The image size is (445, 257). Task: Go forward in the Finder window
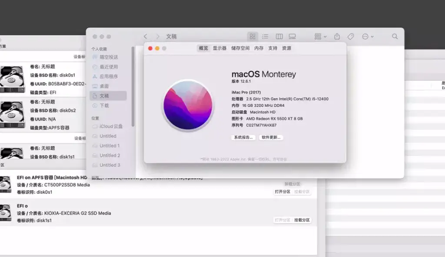click(157, 36)
